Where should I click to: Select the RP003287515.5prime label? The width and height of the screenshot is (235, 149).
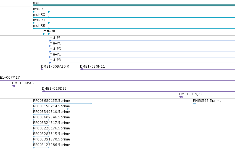click(51, 134)
